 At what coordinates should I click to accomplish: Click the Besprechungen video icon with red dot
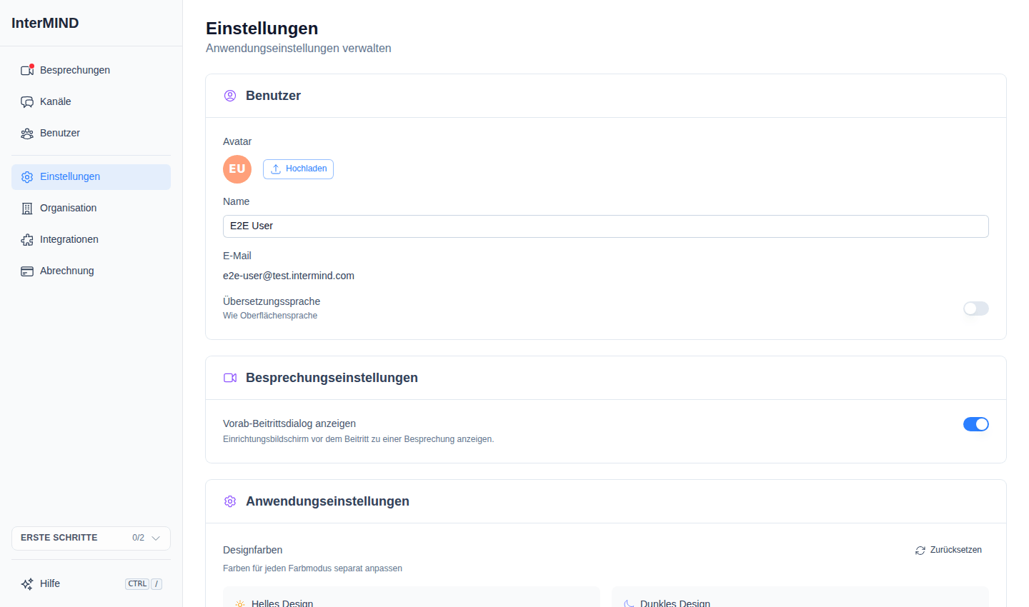click(x=27, y=70)
